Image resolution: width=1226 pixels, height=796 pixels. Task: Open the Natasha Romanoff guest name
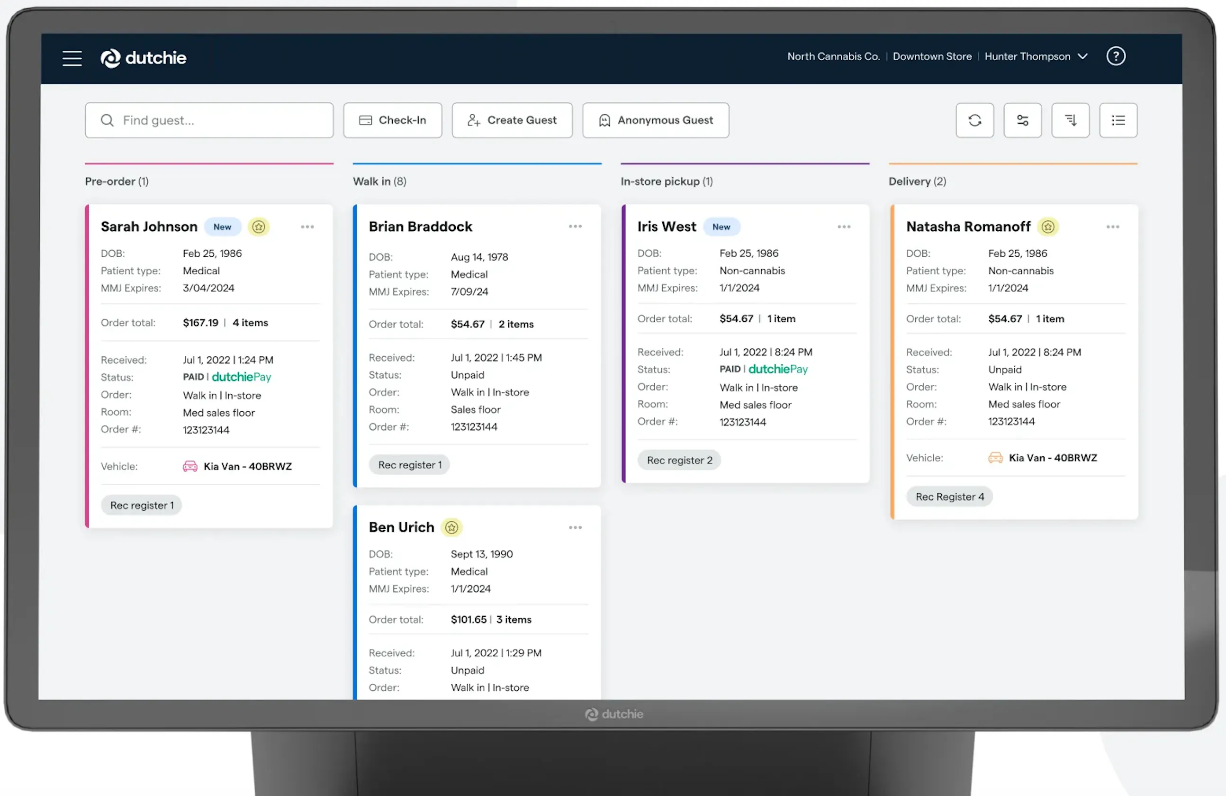968,226
